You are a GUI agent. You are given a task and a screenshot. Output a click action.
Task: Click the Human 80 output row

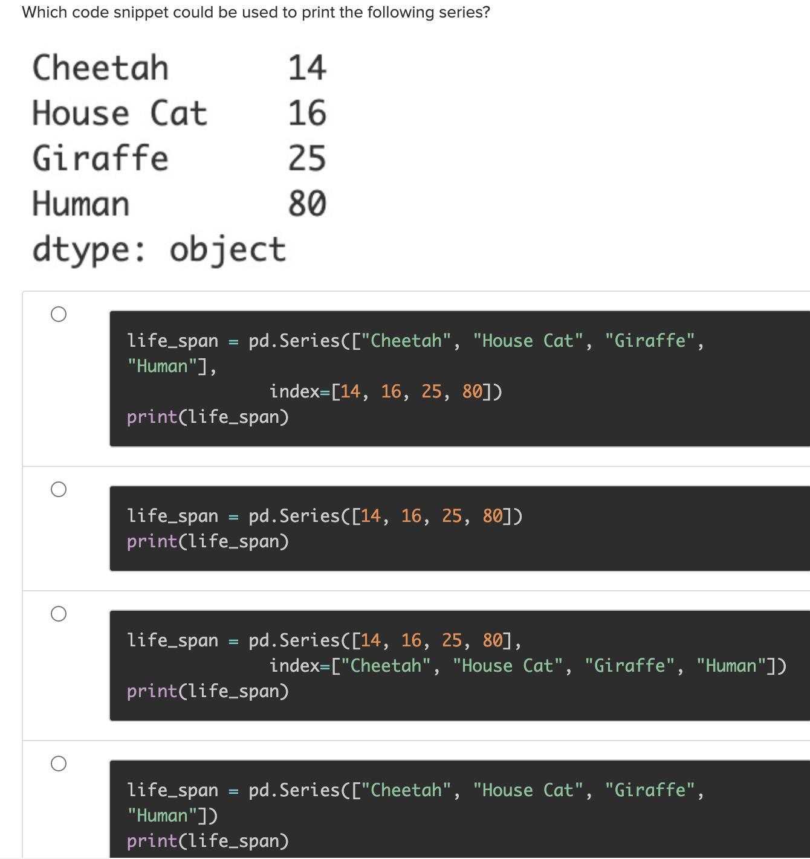pyautogui.click(x=180, y=204)
